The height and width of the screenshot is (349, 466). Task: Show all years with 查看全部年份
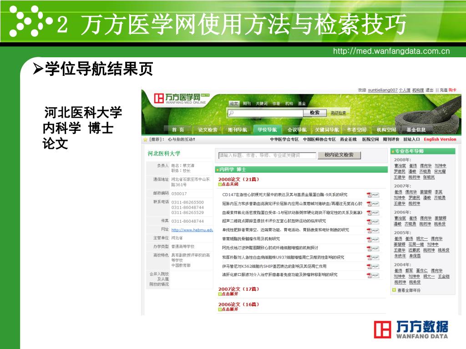[409, 290]
